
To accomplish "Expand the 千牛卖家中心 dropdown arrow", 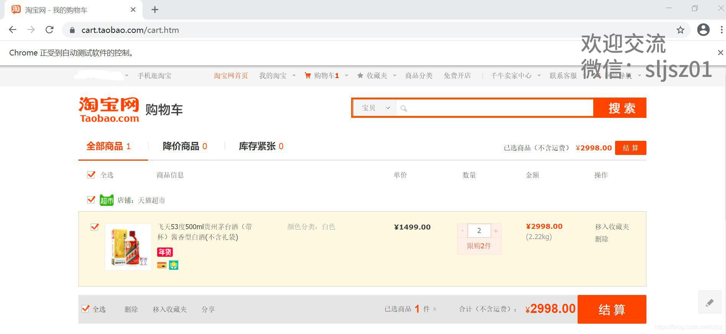I will pos(539,75).
